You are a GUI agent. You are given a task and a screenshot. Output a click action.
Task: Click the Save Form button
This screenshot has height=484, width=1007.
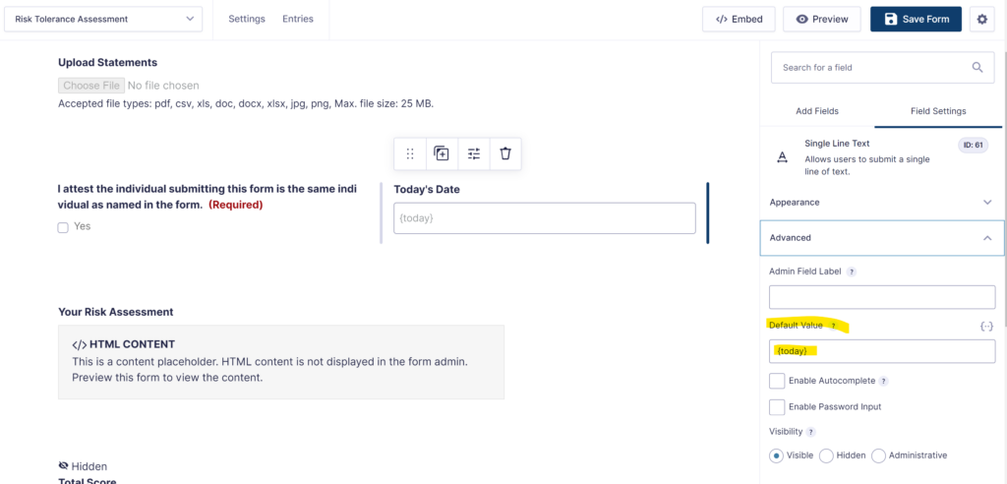tap(916, 19)
